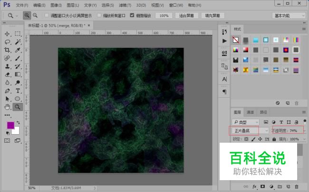The image size is (309, 192).
Task: Toggle Quick Mask mode
Action: pos(7,140)
